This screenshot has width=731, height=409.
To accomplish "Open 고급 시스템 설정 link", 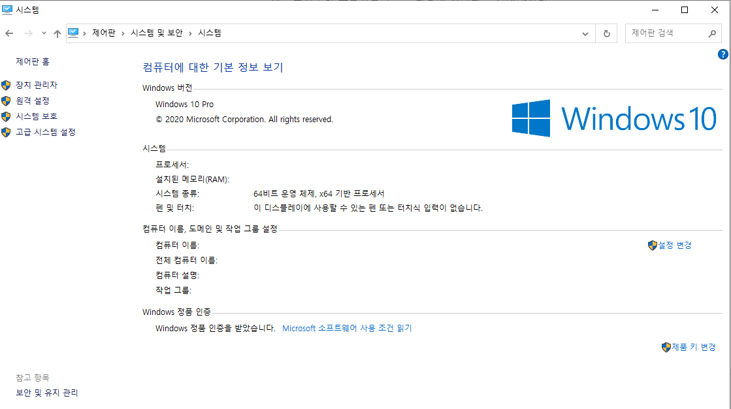I will click(x=46, y=132).
